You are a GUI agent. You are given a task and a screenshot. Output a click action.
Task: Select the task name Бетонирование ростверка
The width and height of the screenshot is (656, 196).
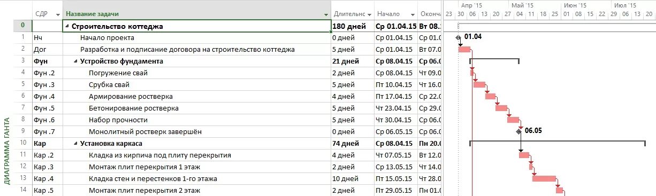click(x=133, y=108)
